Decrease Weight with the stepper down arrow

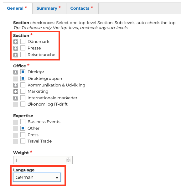tap(68, 161)
